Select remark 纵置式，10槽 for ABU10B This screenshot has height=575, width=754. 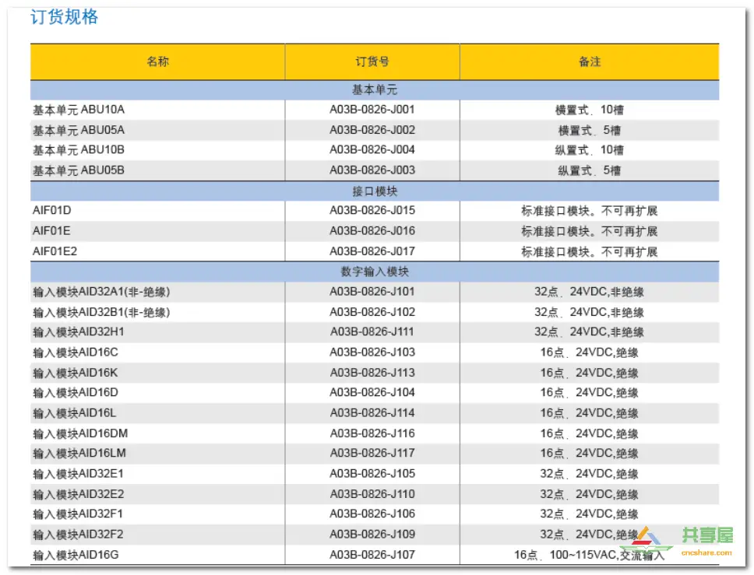(590, 150)
